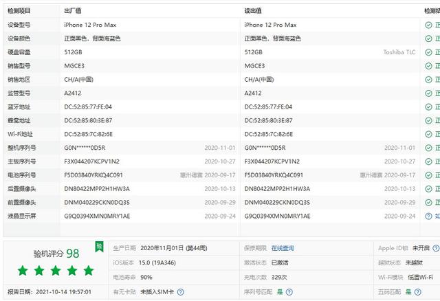Click factory device model iPhone 12 Pro Max

click(x=90, y=25)
